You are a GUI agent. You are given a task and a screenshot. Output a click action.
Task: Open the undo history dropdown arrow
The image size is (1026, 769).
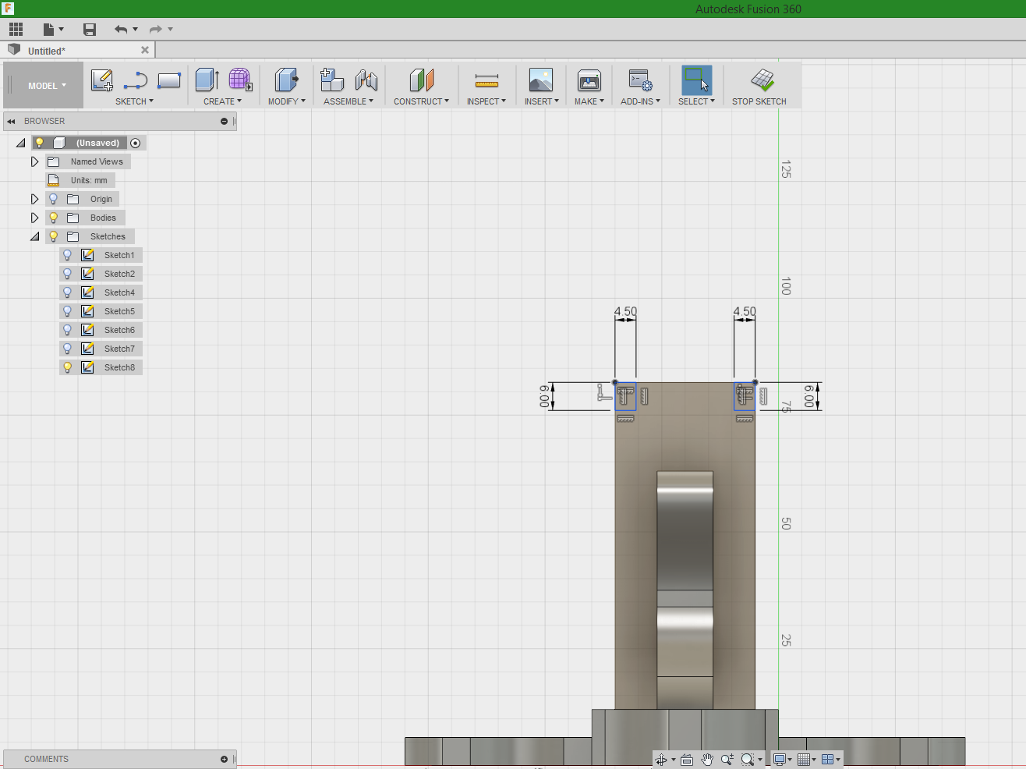[x=135, y=29]
